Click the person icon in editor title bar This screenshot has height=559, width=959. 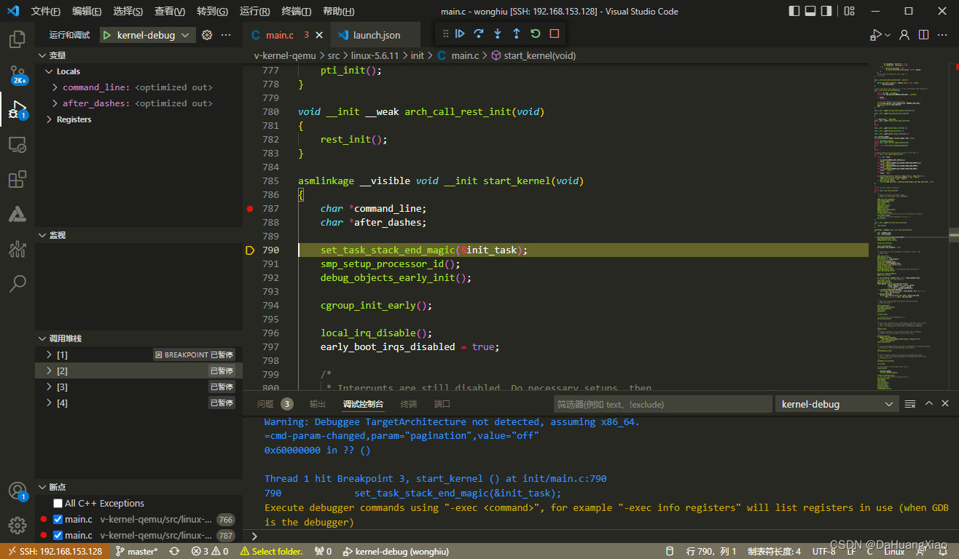[x=904, y=35]
